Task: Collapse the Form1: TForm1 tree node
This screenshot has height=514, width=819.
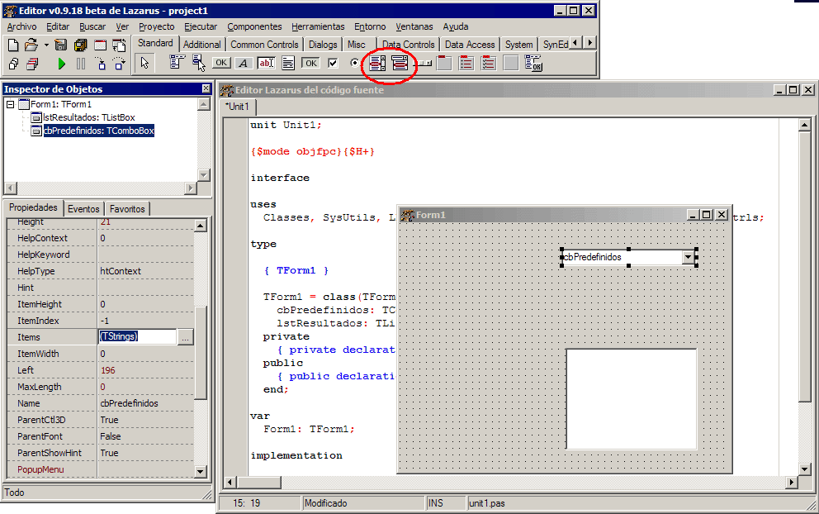Action: [10, 105]
